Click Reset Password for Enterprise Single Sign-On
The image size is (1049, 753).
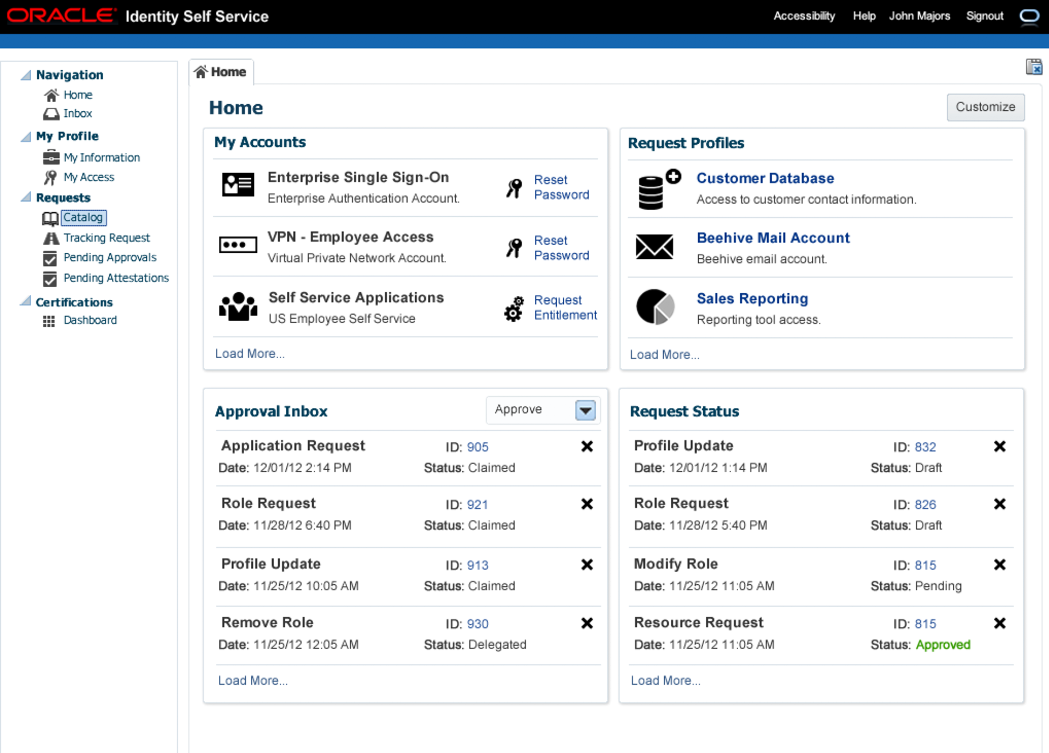tap(562, 187)
